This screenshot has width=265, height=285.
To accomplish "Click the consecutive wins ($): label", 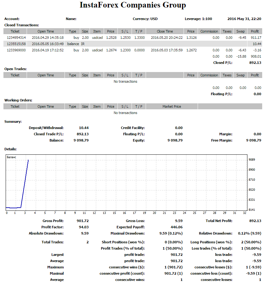I will click(127, 267).
